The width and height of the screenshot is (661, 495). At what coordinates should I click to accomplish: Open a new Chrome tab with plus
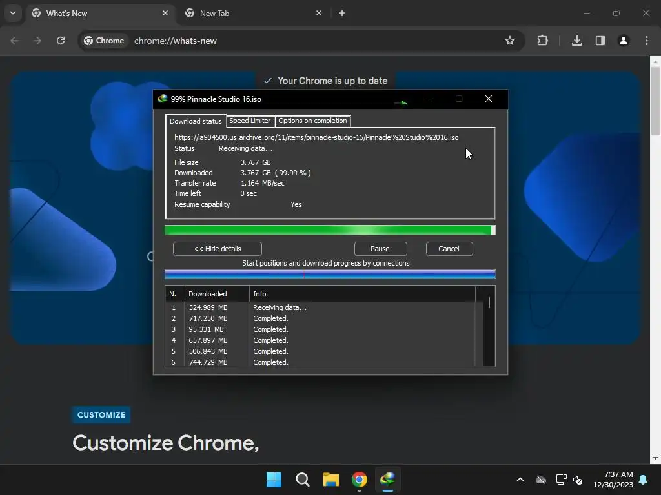pyautogui.click(x=342, y=13)
